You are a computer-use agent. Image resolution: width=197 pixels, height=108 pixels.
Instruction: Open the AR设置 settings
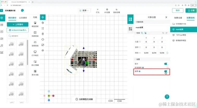click(x=107, y=11)
